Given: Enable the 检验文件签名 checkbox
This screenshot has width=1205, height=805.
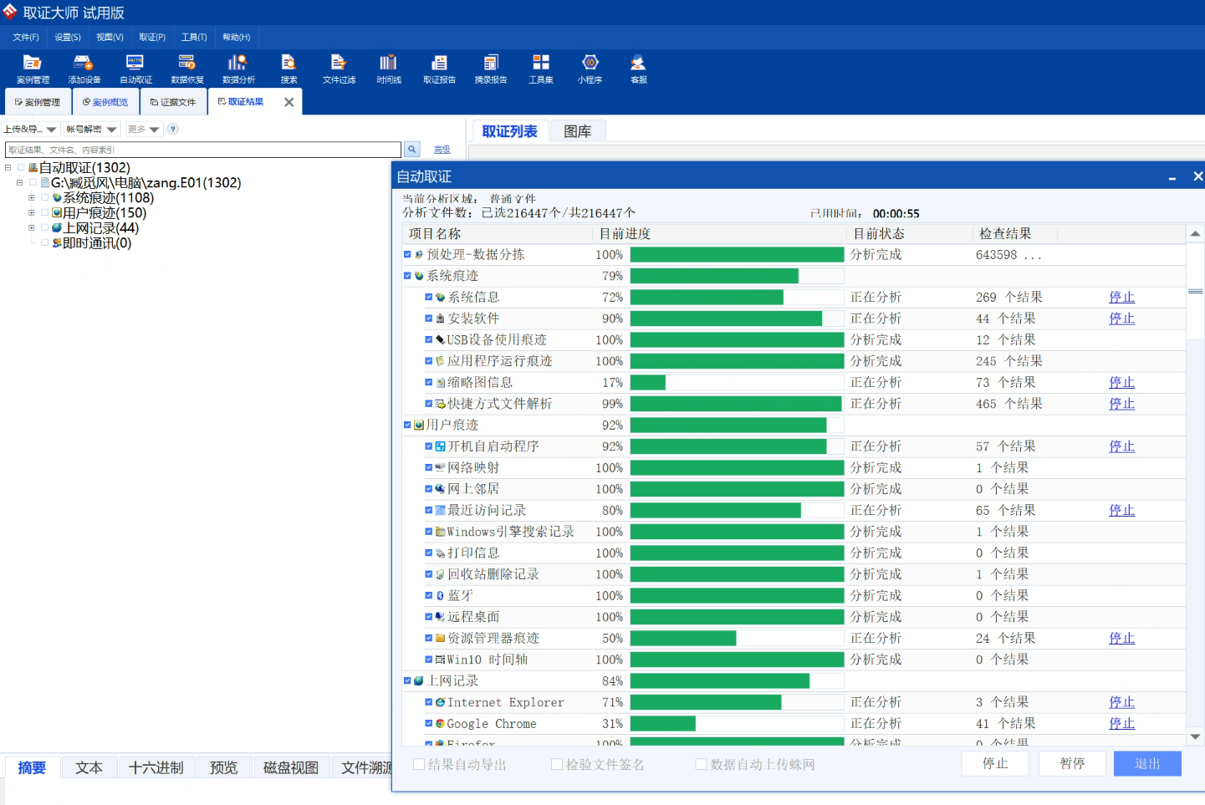Looking at the screenshot, I should (x=556, y=764).
